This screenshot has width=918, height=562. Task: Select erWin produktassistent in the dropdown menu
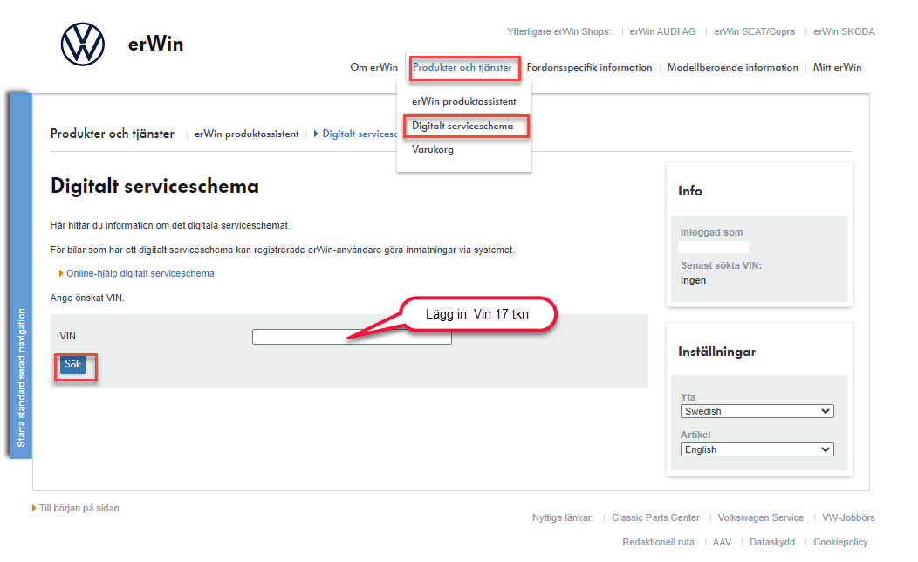(x=463, y=101)
